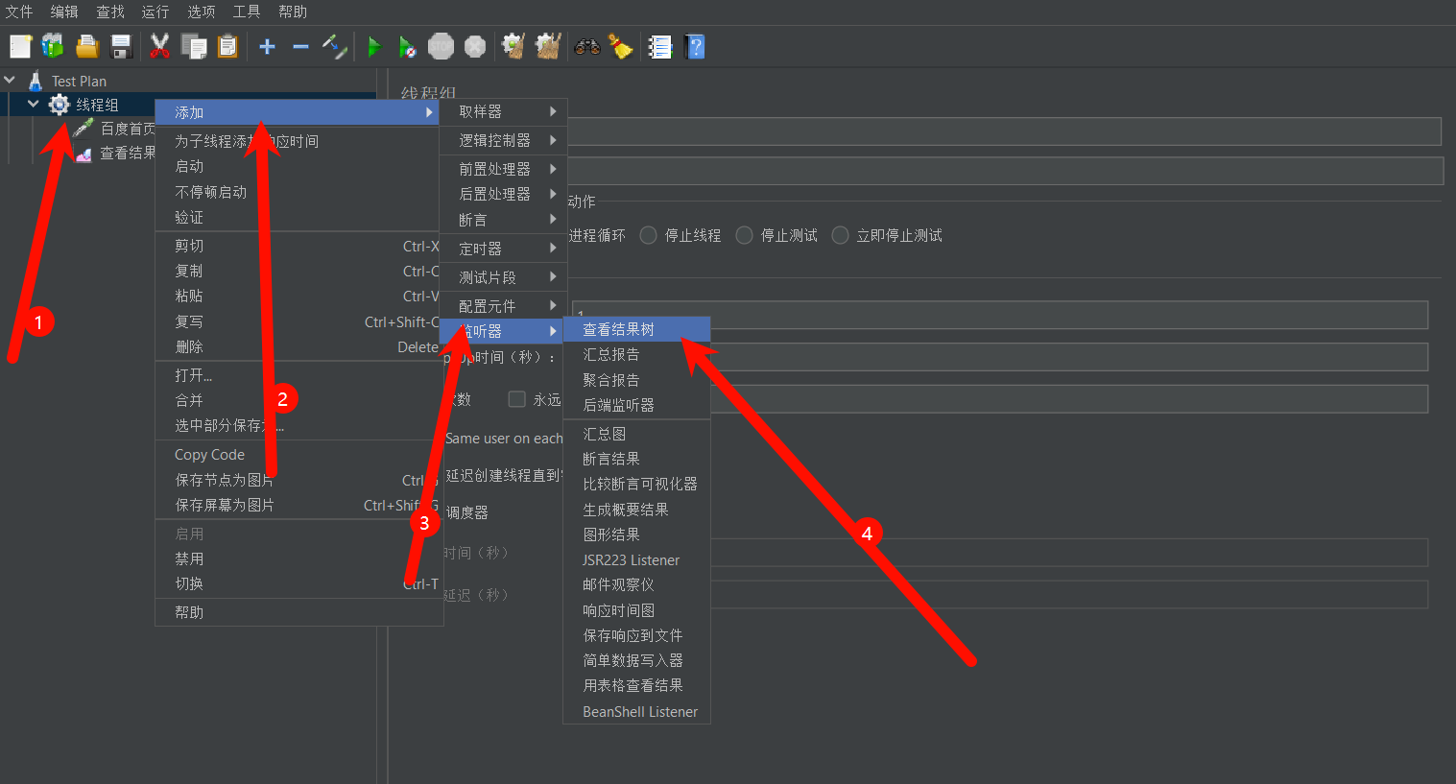
Task: Save the test plan with the floppy icon
Action: [x=120, y=45]
